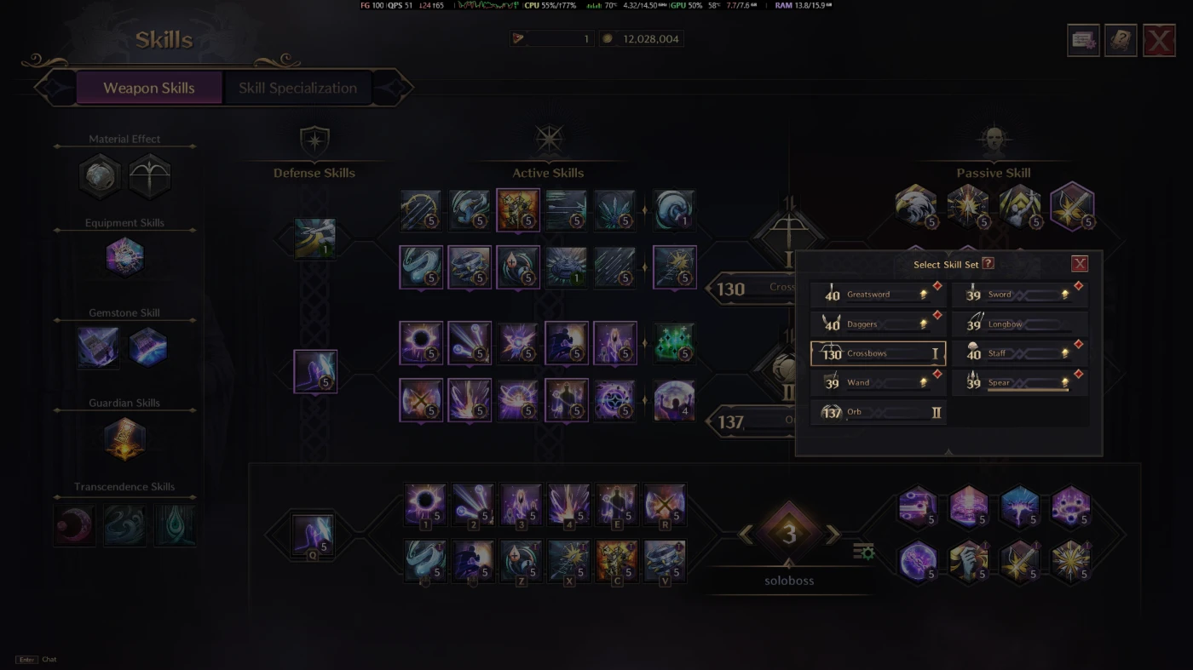
Task: Close the Select Skill Set popup
Action: (1080, 264)
